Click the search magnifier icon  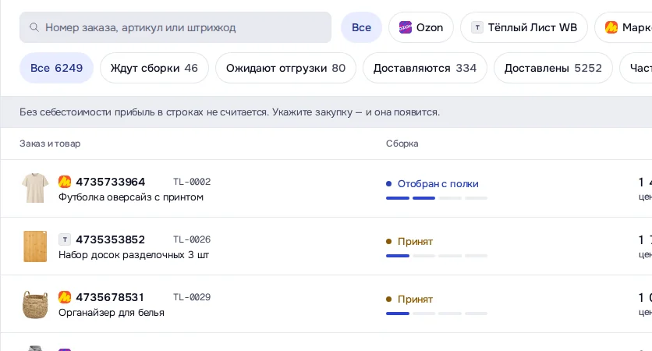tap(34, 27)
